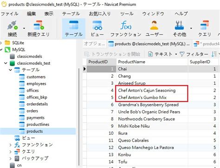Screen dimensions: 220x168
Task: Select the payments table
Action: click(32, 118)
